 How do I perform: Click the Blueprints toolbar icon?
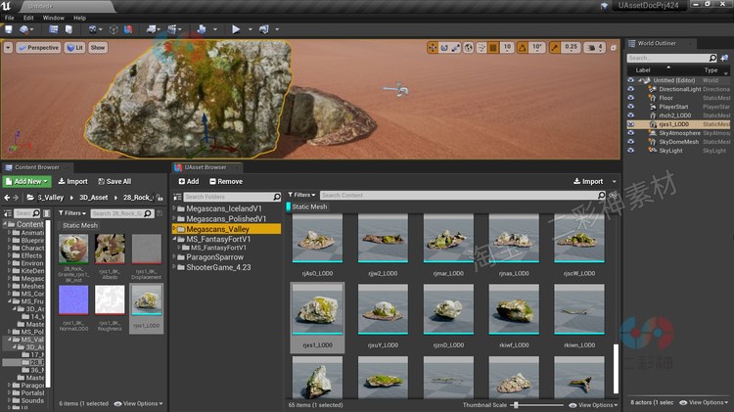click(x=151, y=29)
